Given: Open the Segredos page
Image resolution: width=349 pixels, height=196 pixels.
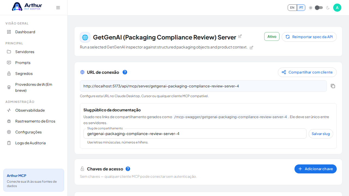Looking at the screenshot, I should pyautogui.click(x=34, y=73).
